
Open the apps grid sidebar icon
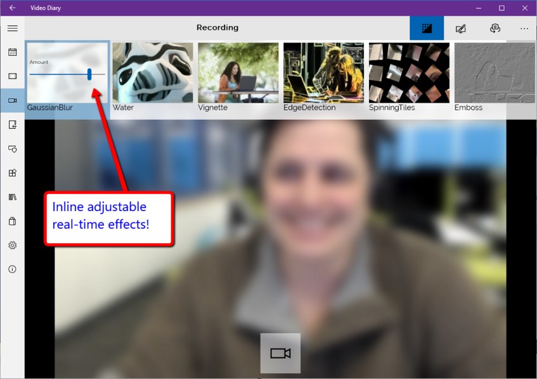(12, 173)
